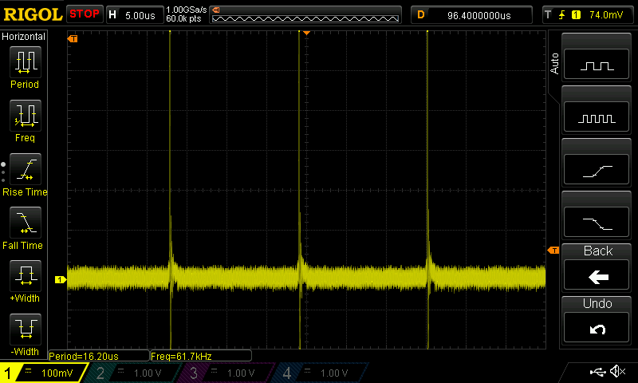Click the orange trigger level marker
The image size is (638, 383).
553,251
